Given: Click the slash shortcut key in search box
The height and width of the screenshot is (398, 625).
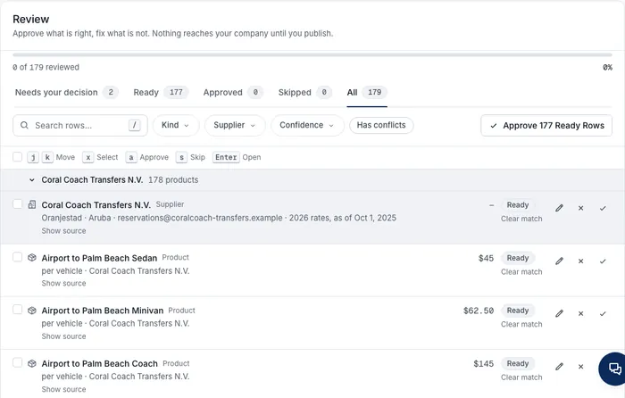Looking at the screenshot, I should pyautogui.click(x=135, y=126).
